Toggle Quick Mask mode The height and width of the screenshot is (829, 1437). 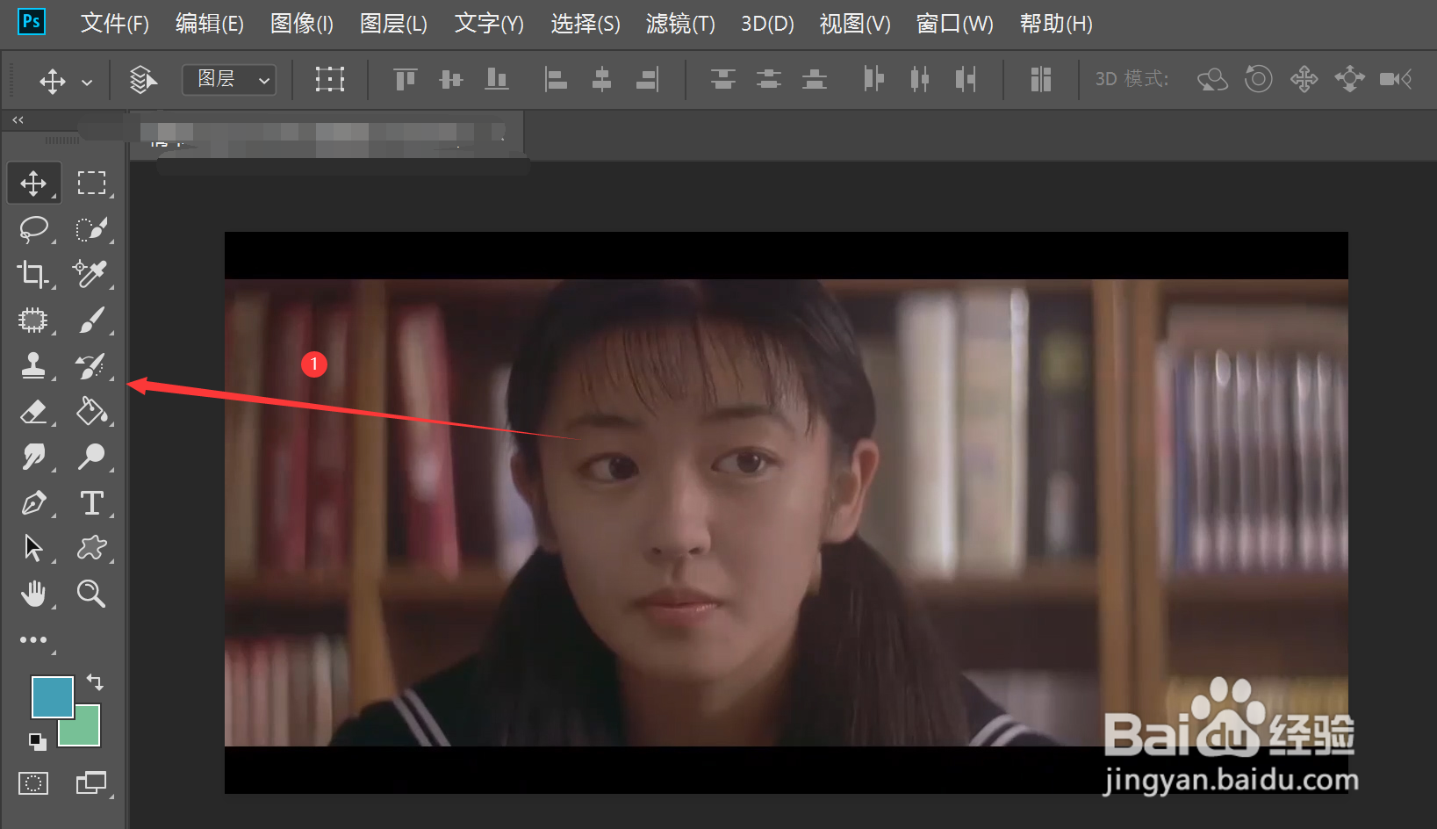[33, 782]
